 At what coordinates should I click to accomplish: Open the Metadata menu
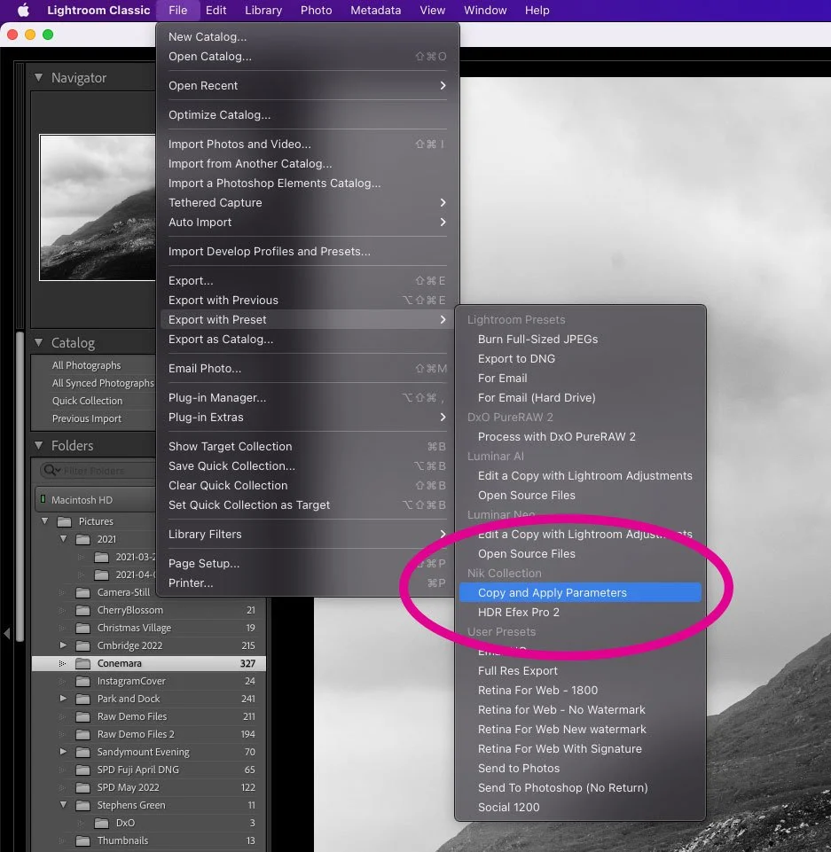375,10
